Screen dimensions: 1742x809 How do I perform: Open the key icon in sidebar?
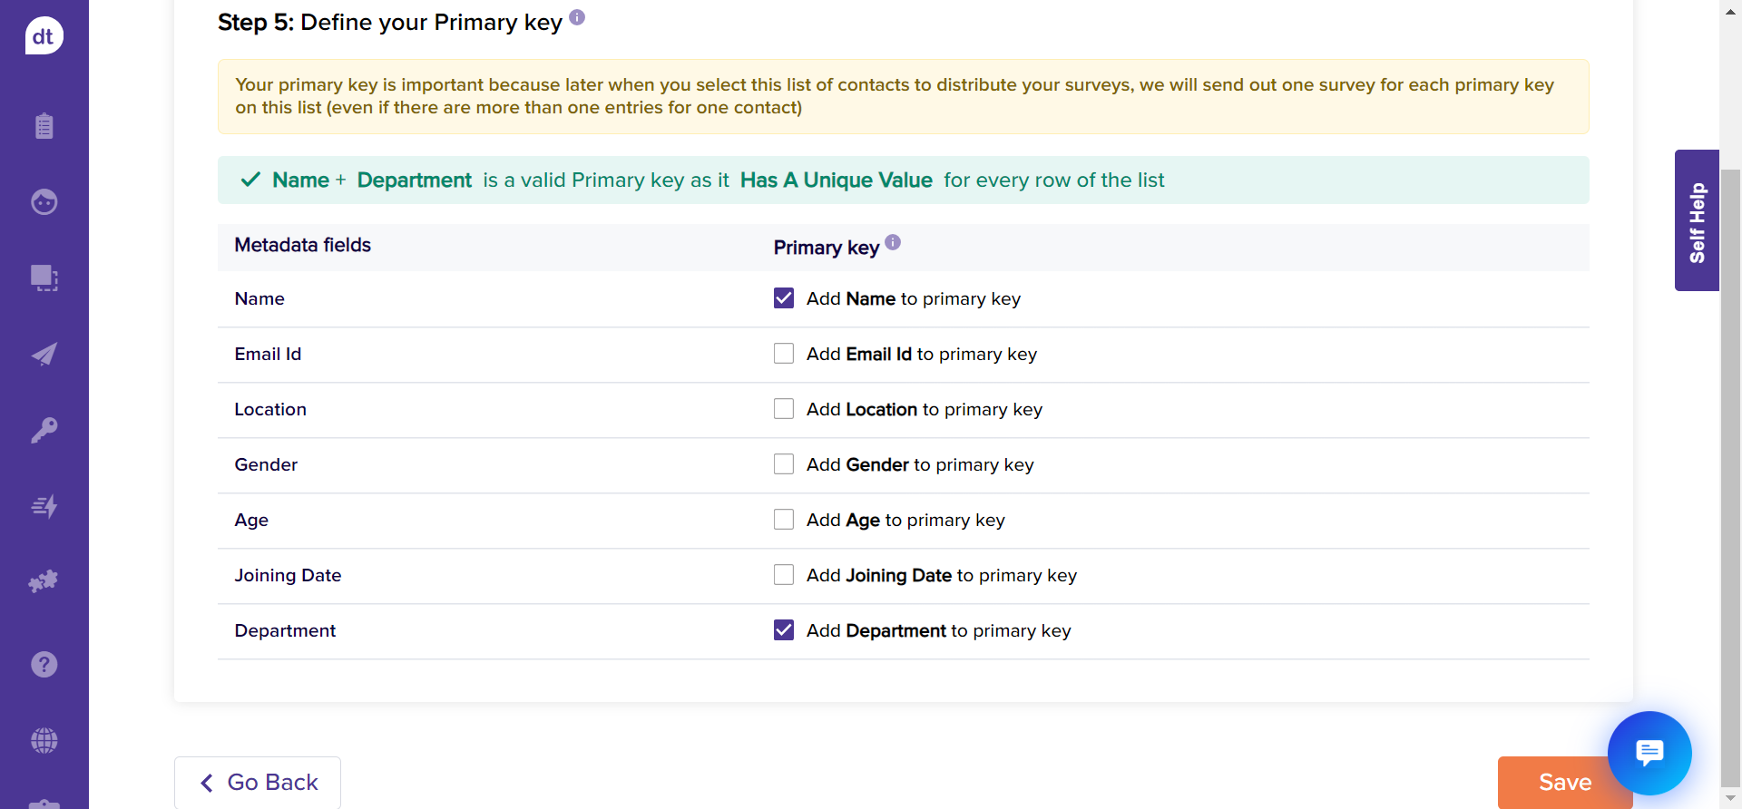click(x=44, y=430)
